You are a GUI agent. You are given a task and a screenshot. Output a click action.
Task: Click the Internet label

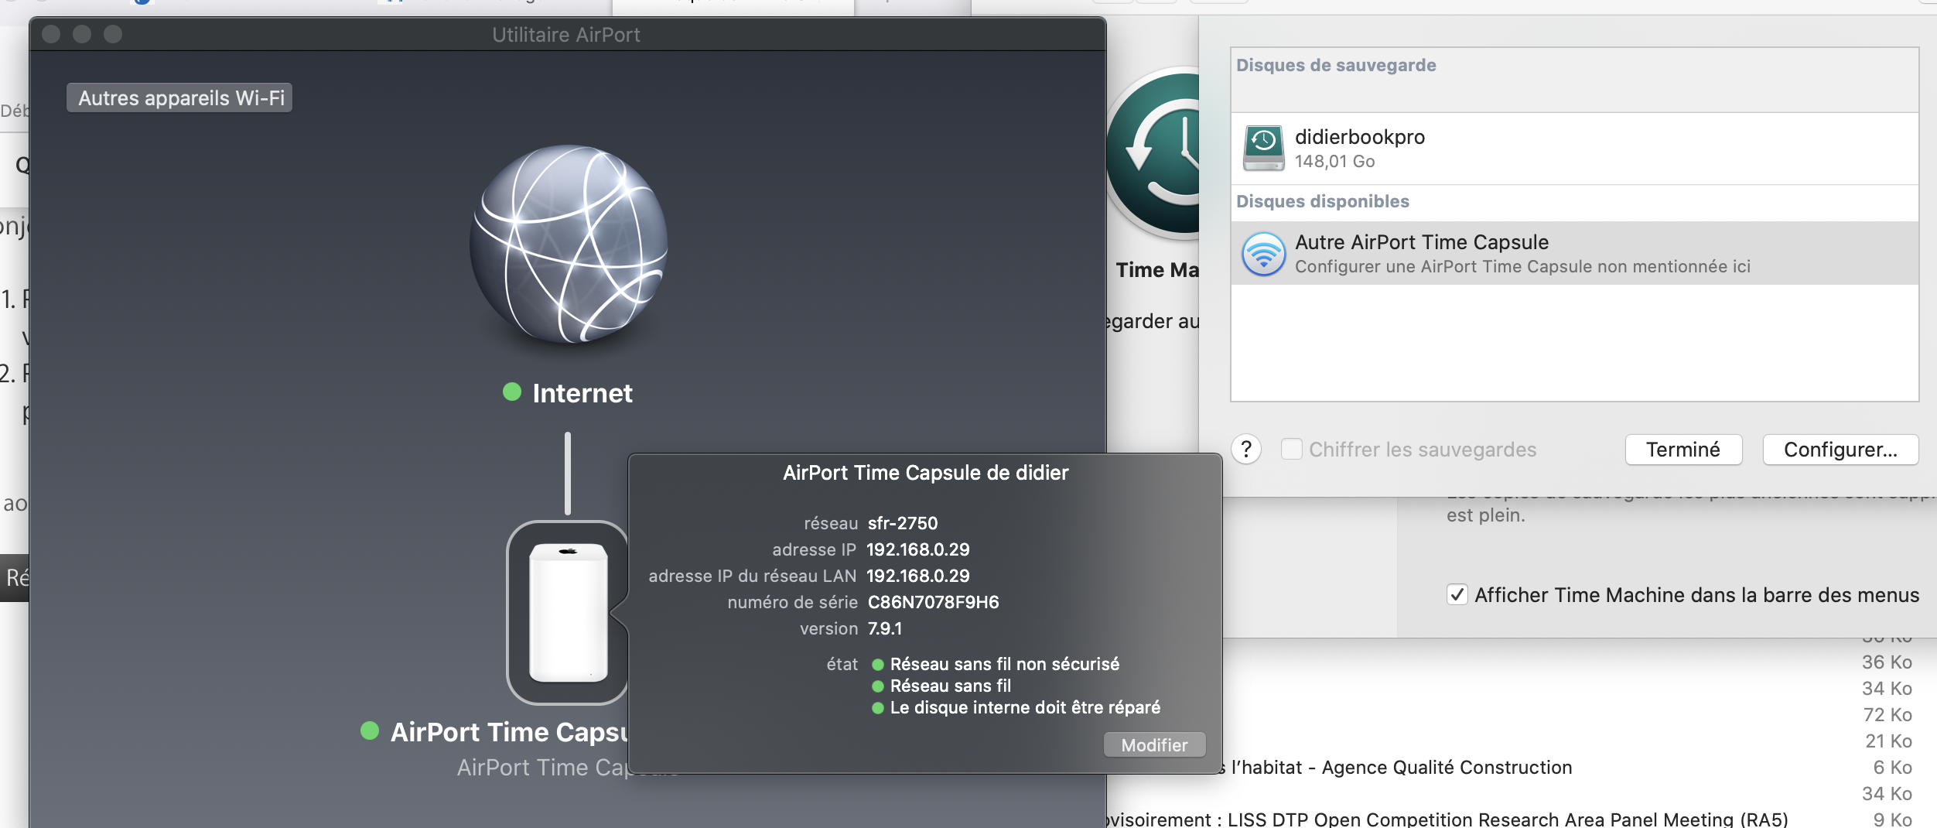click(582, 393)
